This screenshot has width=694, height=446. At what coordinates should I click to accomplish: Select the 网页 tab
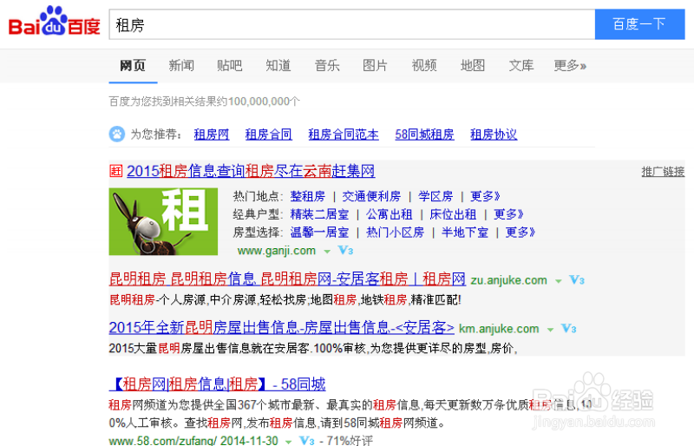133,66
